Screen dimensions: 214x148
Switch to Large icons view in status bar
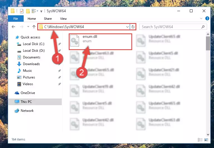tap(206, 140)
